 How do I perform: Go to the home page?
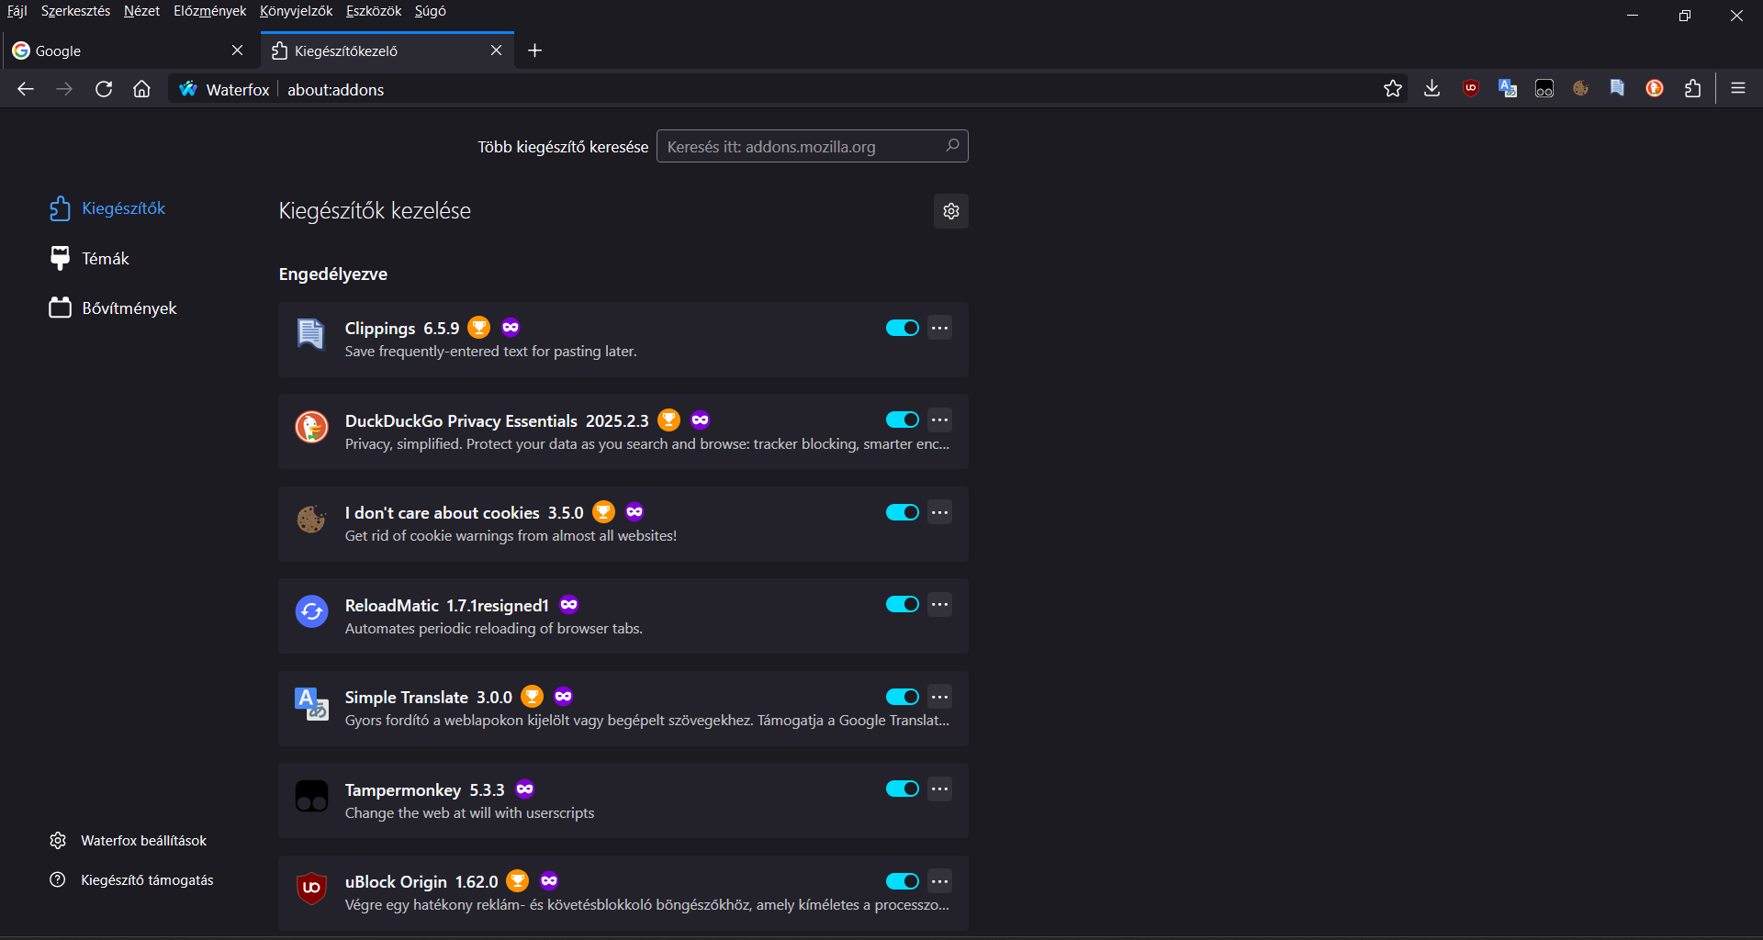[141, 89]
